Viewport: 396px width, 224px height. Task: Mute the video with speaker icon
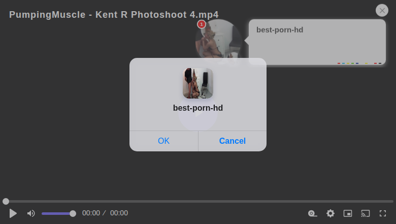(x=31, y=213)
